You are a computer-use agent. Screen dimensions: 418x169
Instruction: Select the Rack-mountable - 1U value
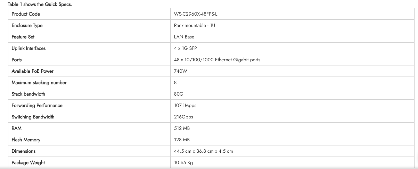point(196,26)
